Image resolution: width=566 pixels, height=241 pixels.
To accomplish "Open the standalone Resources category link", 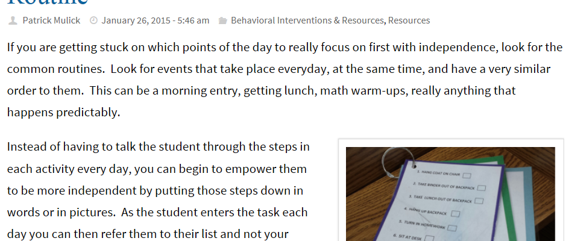I will 409,20.
